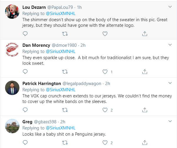Open @SiriusXMNHL mention in Greg's tweet
This screenshot has width=177, height=148.
60,128
